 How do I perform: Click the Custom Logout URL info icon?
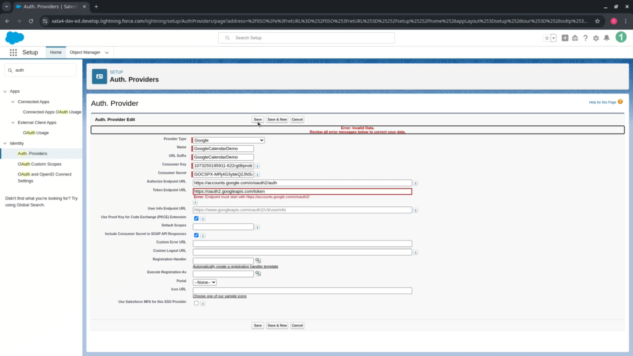tap(415, 253)
